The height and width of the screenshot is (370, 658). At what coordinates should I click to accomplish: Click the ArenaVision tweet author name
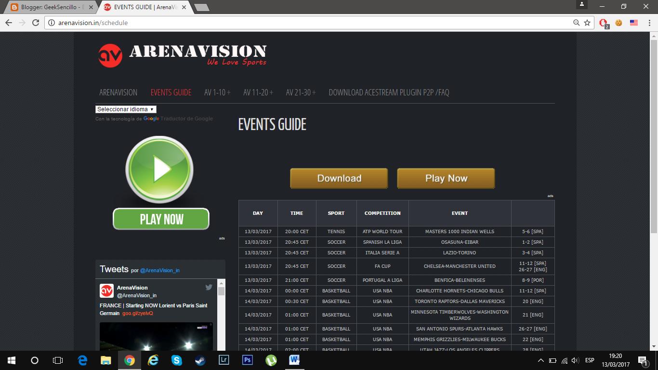132,288
